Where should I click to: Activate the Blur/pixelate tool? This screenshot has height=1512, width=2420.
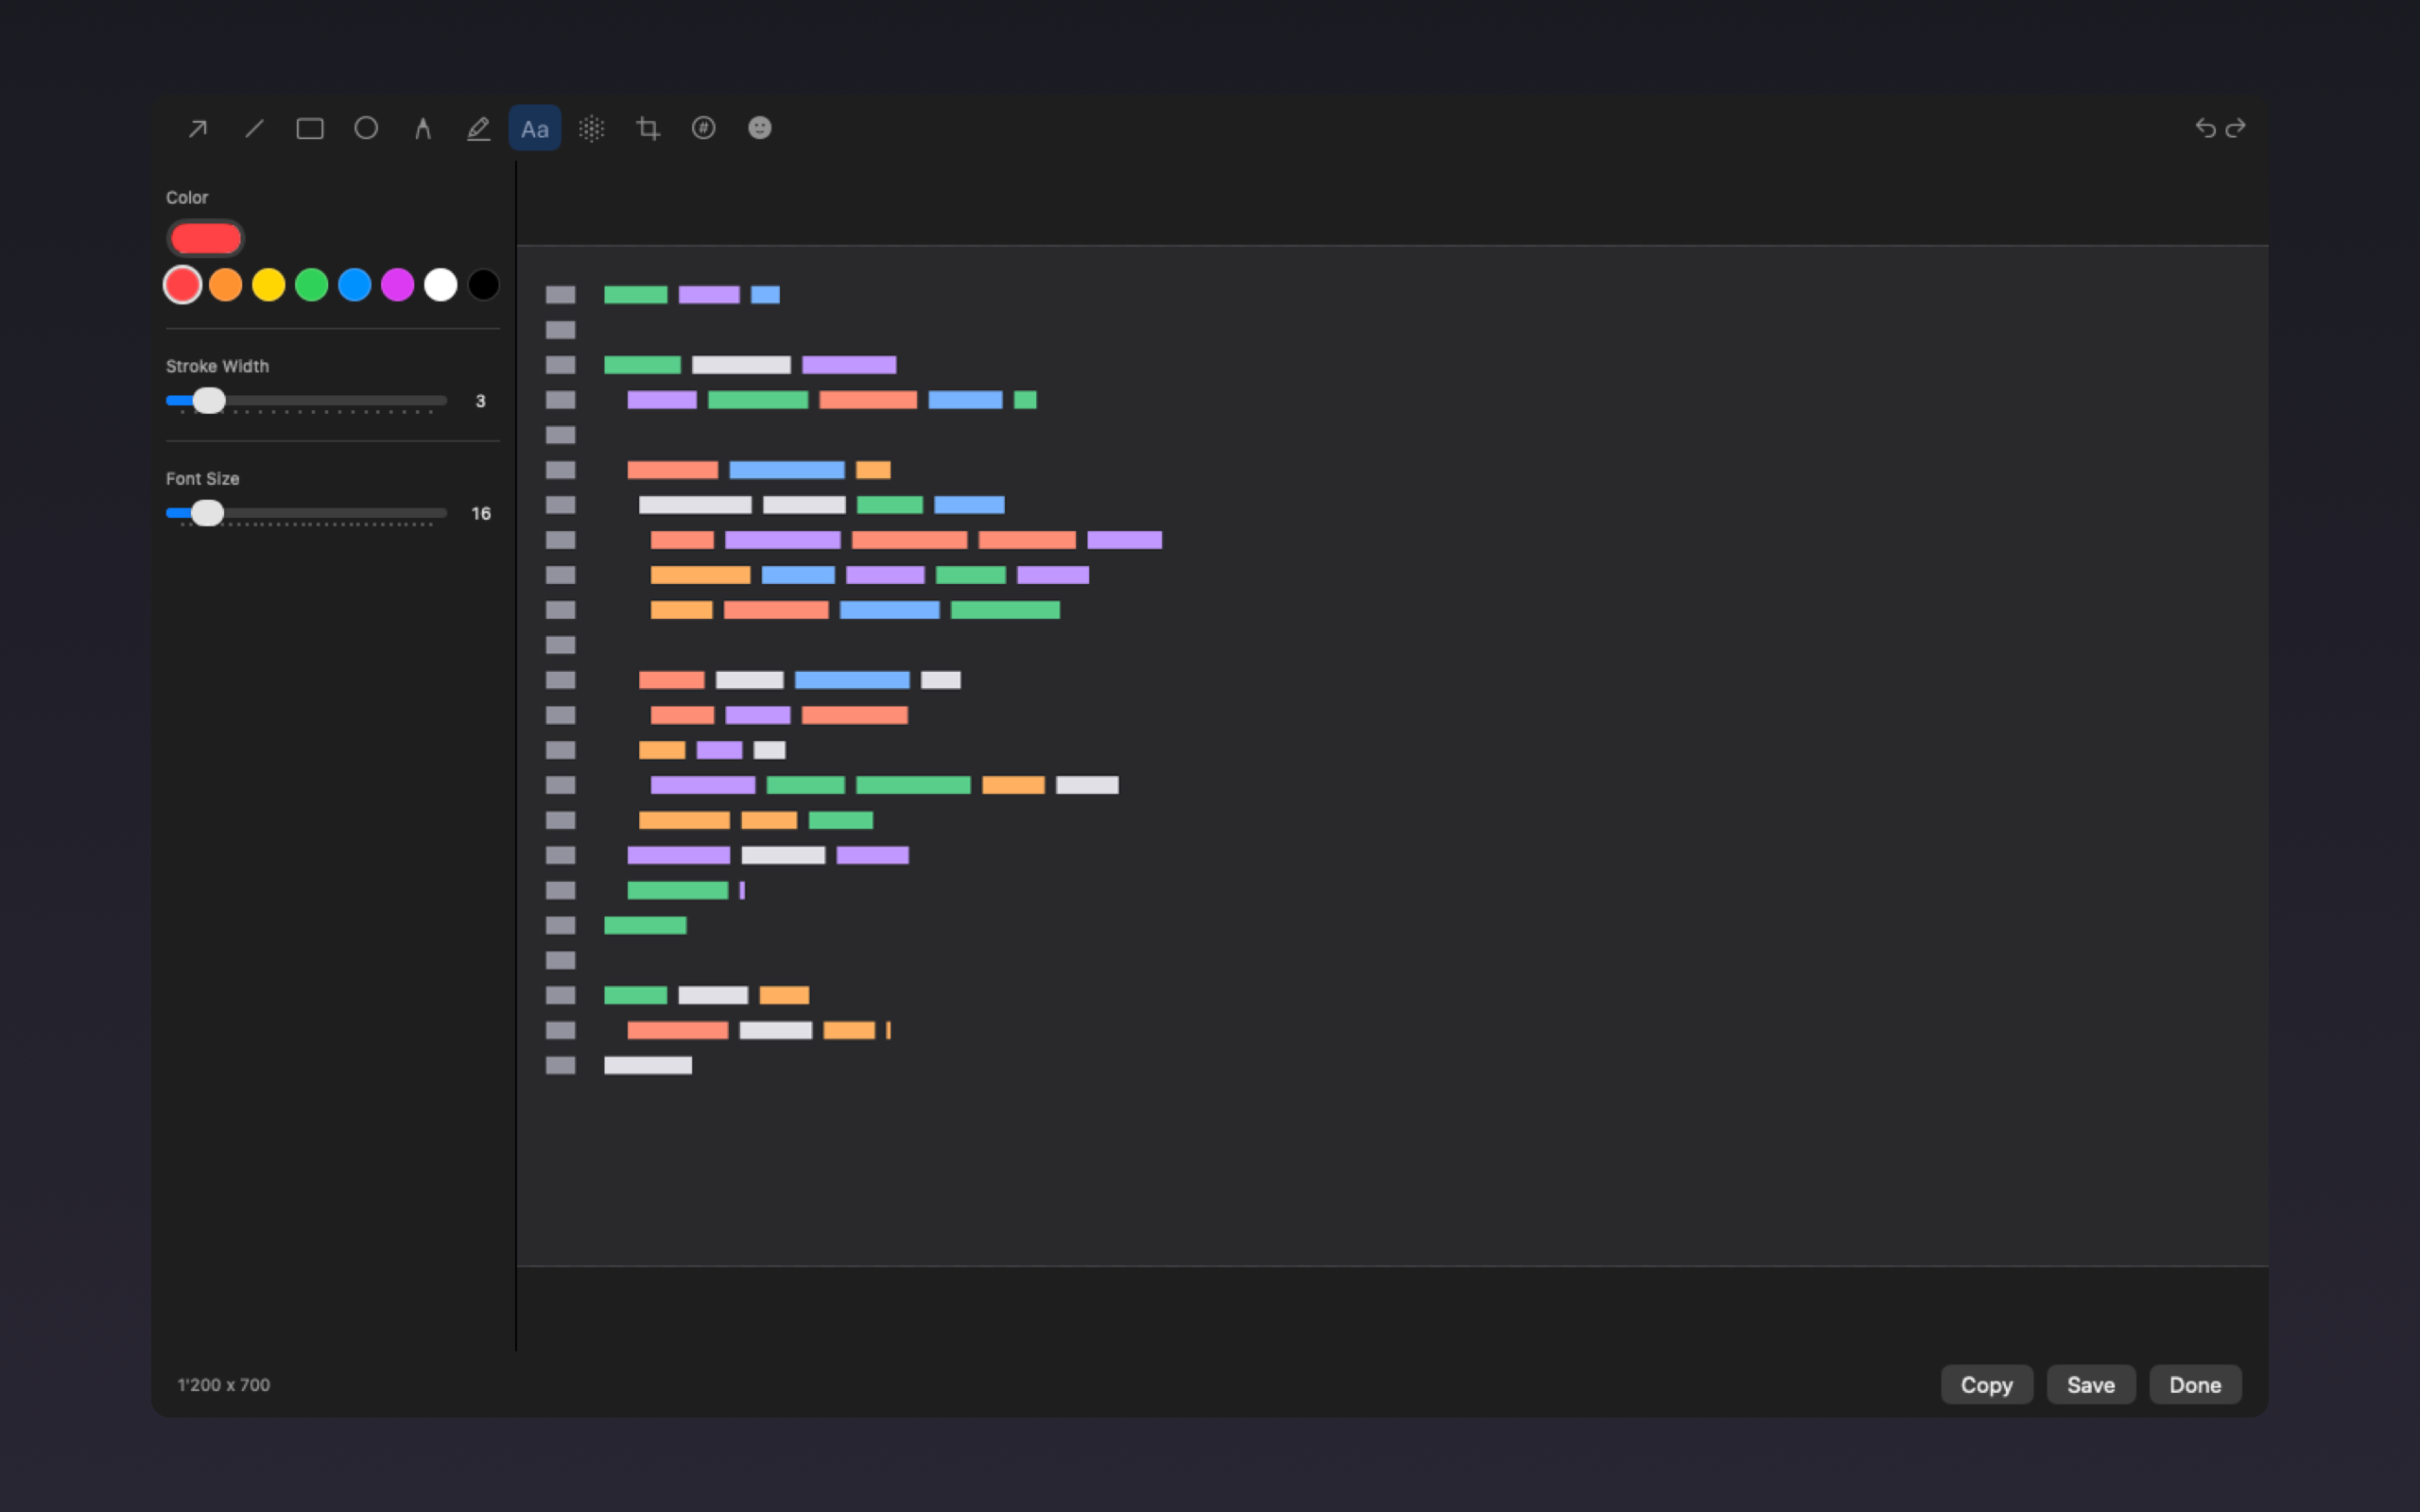[x=592, y=128]
